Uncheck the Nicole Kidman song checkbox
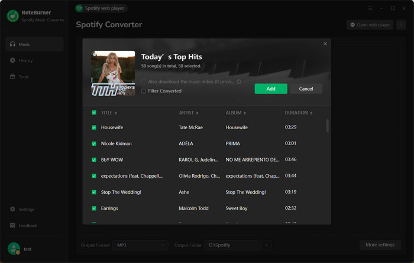 pos(94,143)
